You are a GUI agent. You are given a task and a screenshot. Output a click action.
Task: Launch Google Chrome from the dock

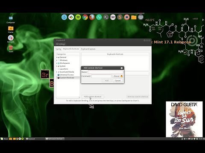point(85,17)
